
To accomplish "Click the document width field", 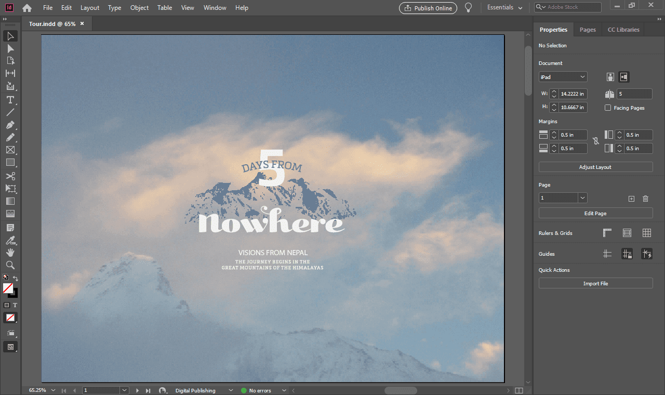I will pyautogui.click(x=573, y=94).
